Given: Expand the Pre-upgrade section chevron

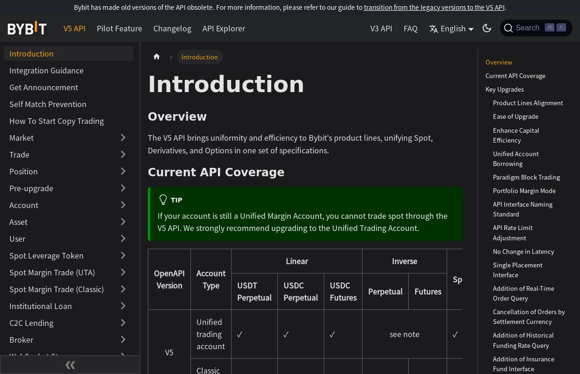Looking at the screenshot, I should (123, 188).
